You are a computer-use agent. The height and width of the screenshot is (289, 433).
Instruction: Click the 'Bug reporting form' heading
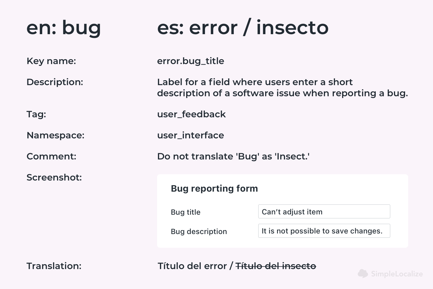tap(214, 188)
